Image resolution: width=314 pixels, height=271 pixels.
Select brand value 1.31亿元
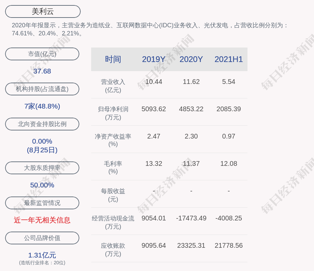click(42, 255)
